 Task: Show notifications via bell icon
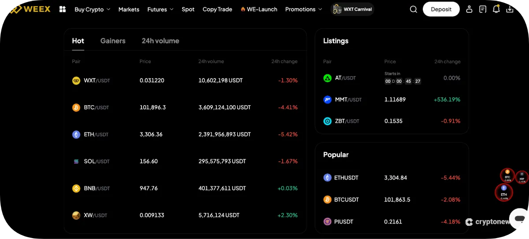tap(496, 9)
